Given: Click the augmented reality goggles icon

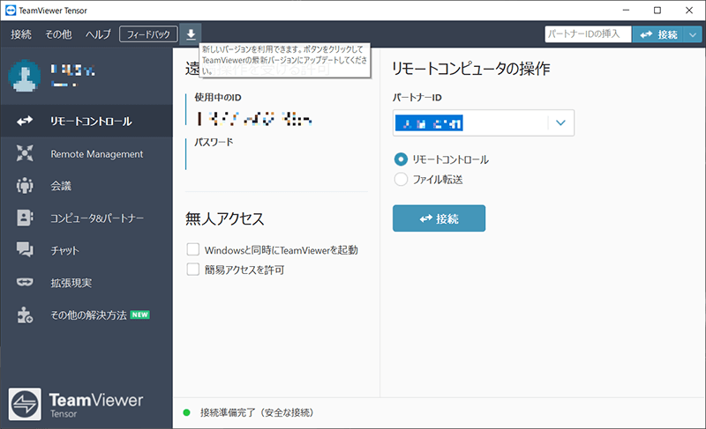Looking at the screenshot, I should point(25,282).
